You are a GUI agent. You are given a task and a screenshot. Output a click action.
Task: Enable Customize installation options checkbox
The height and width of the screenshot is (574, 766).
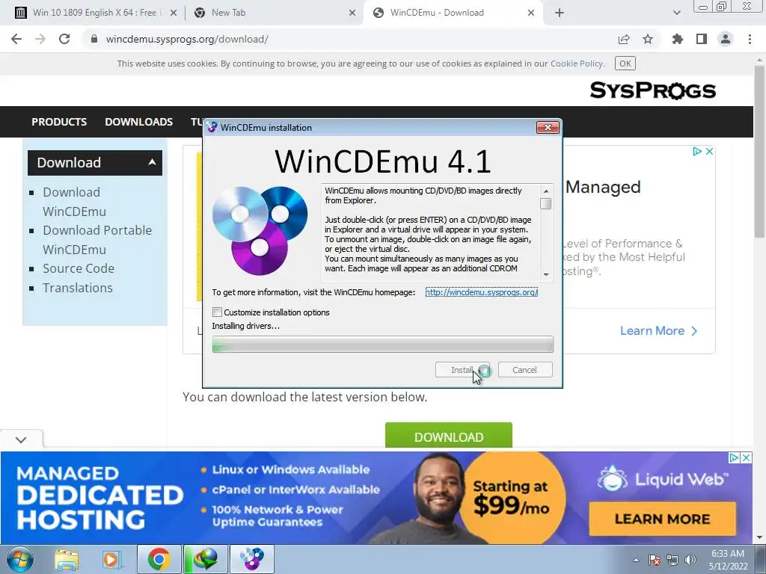(x=218, y=312)
